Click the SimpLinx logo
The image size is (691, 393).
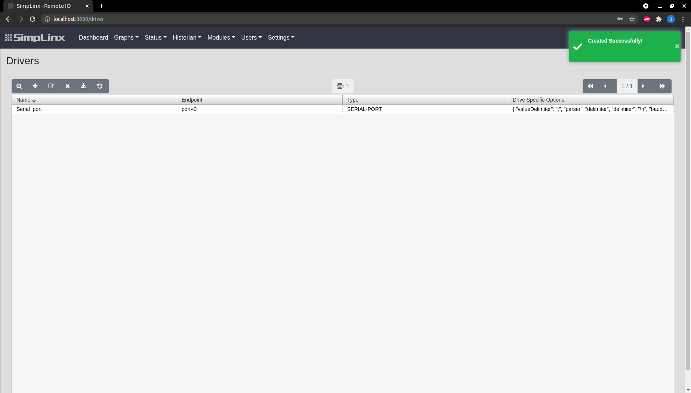pyautogui.click(x=35, y=38)
